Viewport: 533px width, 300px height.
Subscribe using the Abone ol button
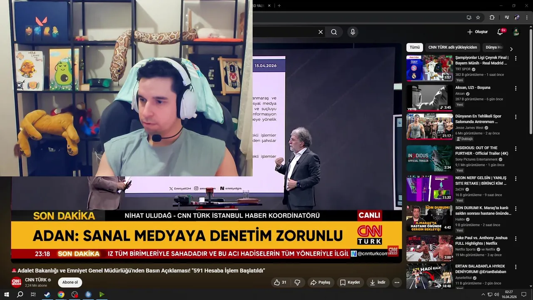(70, 282)
